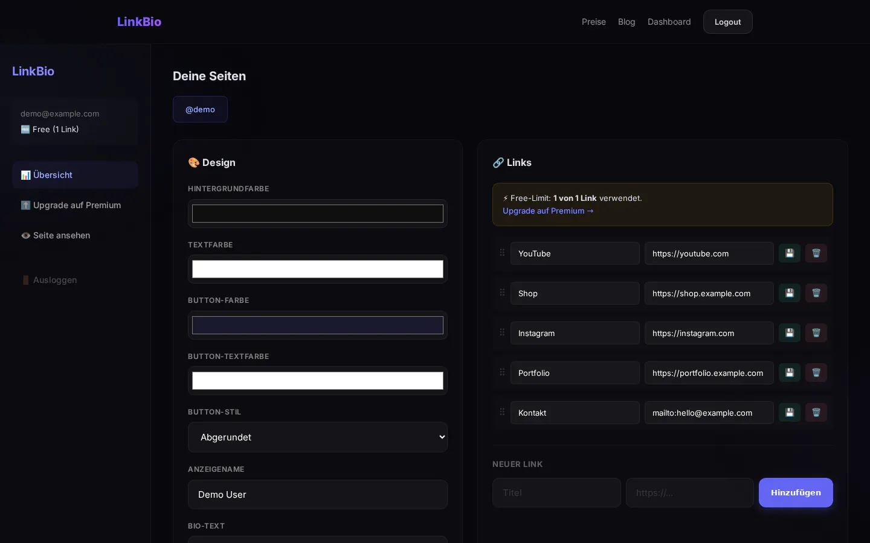Save the Kontakt link row

790,413
